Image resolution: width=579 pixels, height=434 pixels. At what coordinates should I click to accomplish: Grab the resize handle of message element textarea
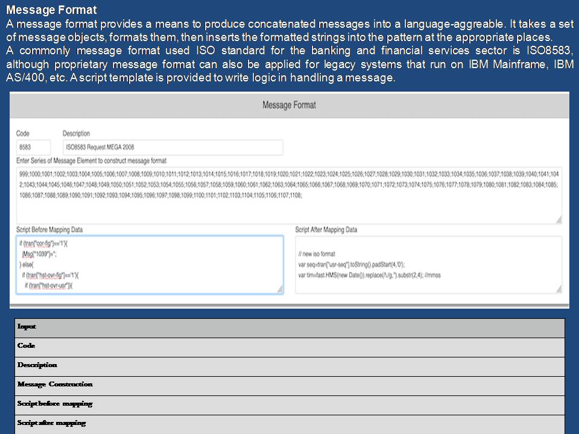click(x=558, y=219)
